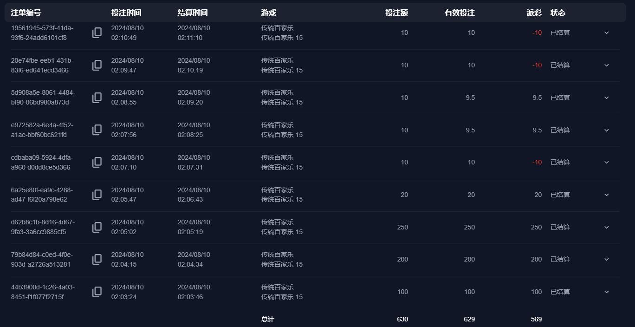This screenshot has width=635, height=327.
Task: Copy bet ID starting with d62b8c1b
Action: click(97, 227)
